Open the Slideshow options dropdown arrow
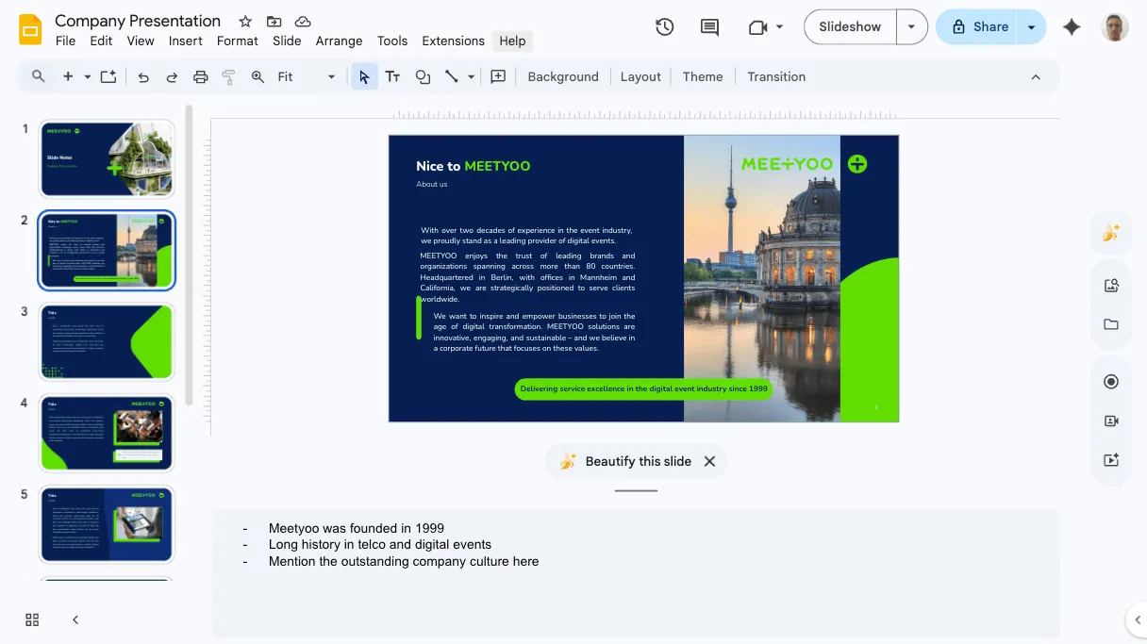1147x644 pixels. pyautogui.click(x=911, y=26)
